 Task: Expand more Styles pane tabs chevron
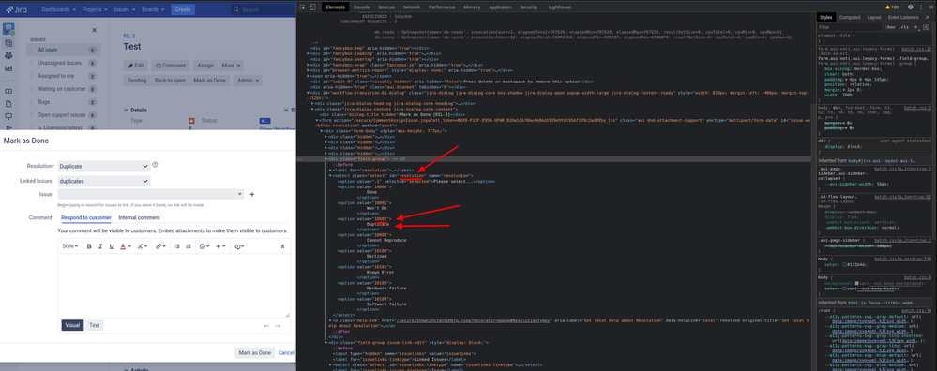coord(928,17)
